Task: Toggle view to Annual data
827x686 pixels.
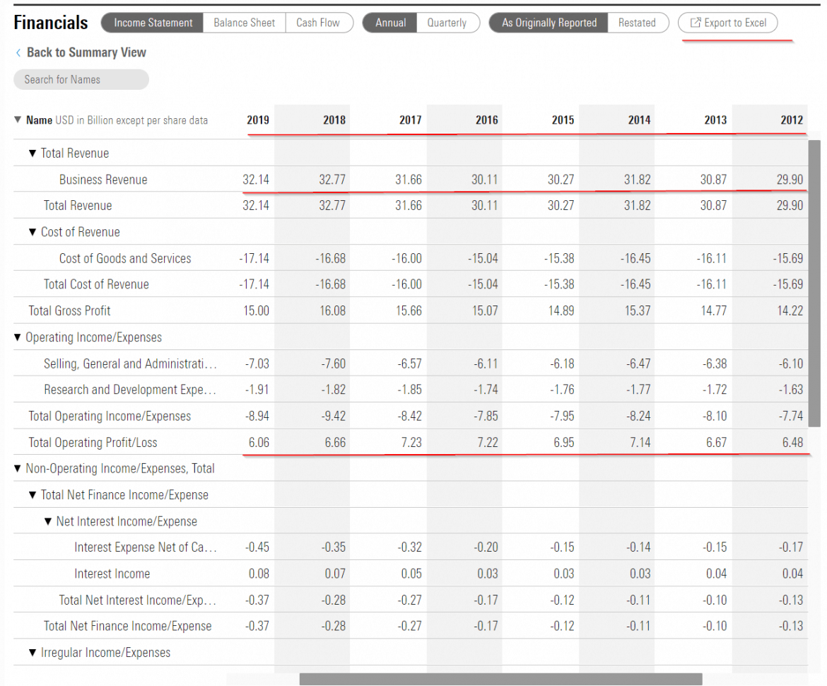Action: point(389,22)
